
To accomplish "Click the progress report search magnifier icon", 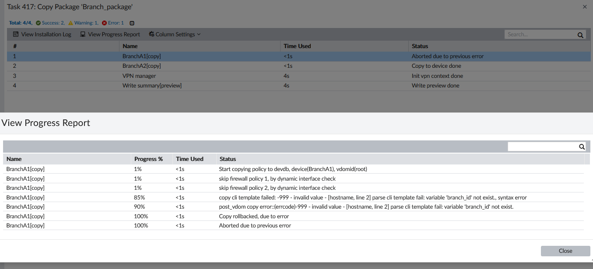I will coord(582,147).
